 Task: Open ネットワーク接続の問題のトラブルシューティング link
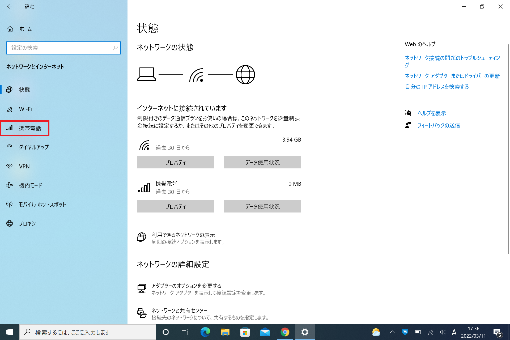tap(452, 61)
